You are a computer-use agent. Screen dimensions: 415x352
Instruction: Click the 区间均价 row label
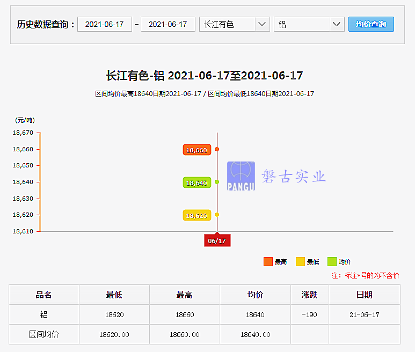coord(44,334)
